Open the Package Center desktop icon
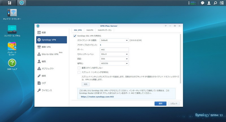Screen dimensions: 226x122 12,49
